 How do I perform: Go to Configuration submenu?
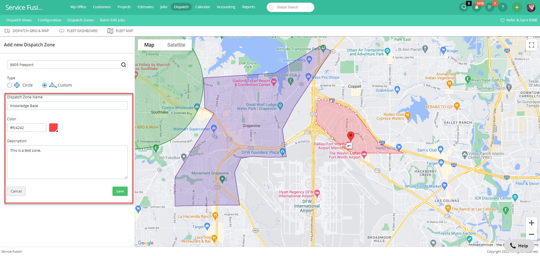pos(49,20)
